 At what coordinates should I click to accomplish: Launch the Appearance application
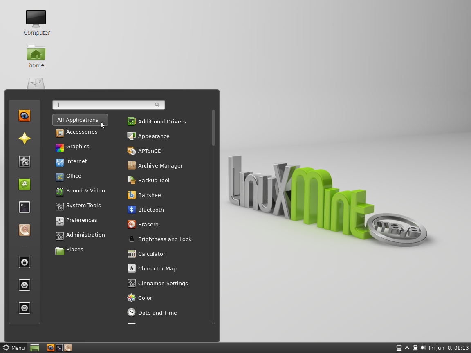148,136
